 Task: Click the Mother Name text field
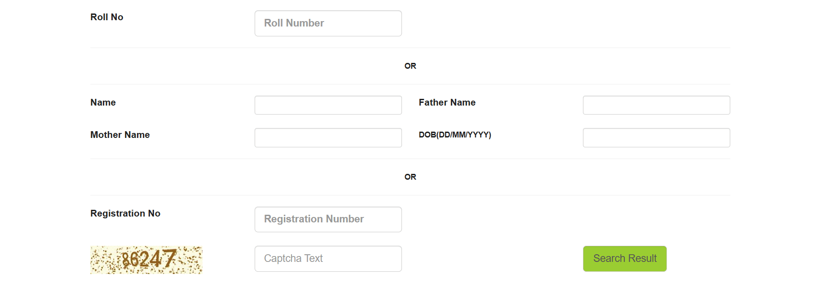(328, 137)
